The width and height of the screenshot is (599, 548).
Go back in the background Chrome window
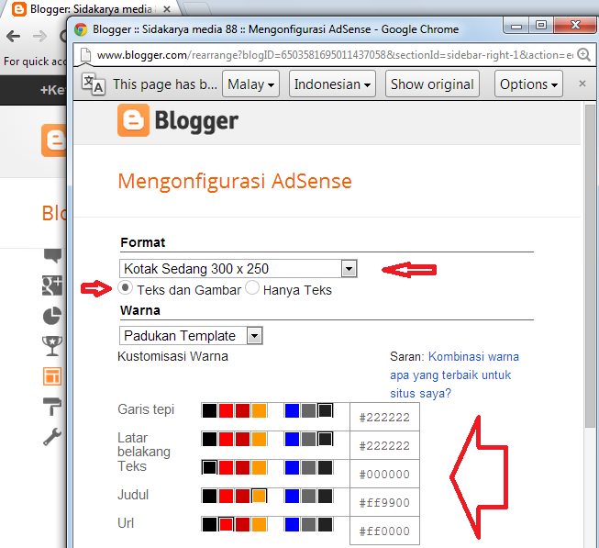(x=14, y=37)
